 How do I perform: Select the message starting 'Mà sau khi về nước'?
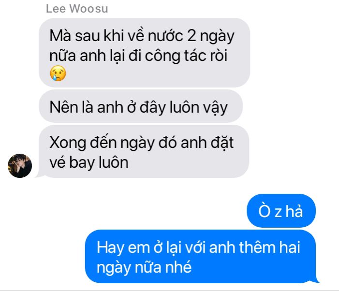click(x=144, y=53)
